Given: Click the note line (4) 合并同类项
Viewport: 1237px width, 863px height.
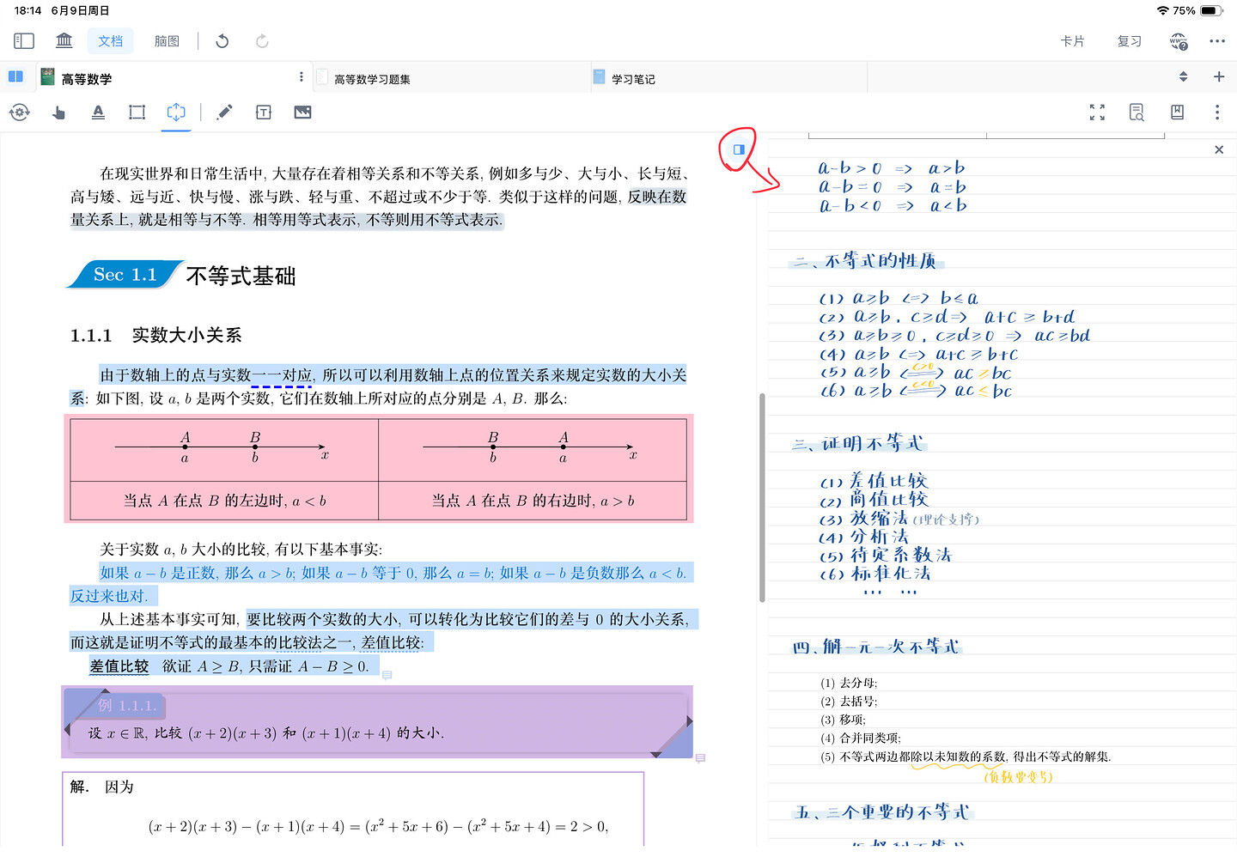Looking at the screenshot, I should click(861, 738).
